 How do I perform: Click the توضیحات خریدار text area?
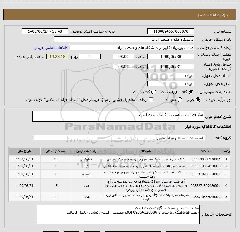118,214
